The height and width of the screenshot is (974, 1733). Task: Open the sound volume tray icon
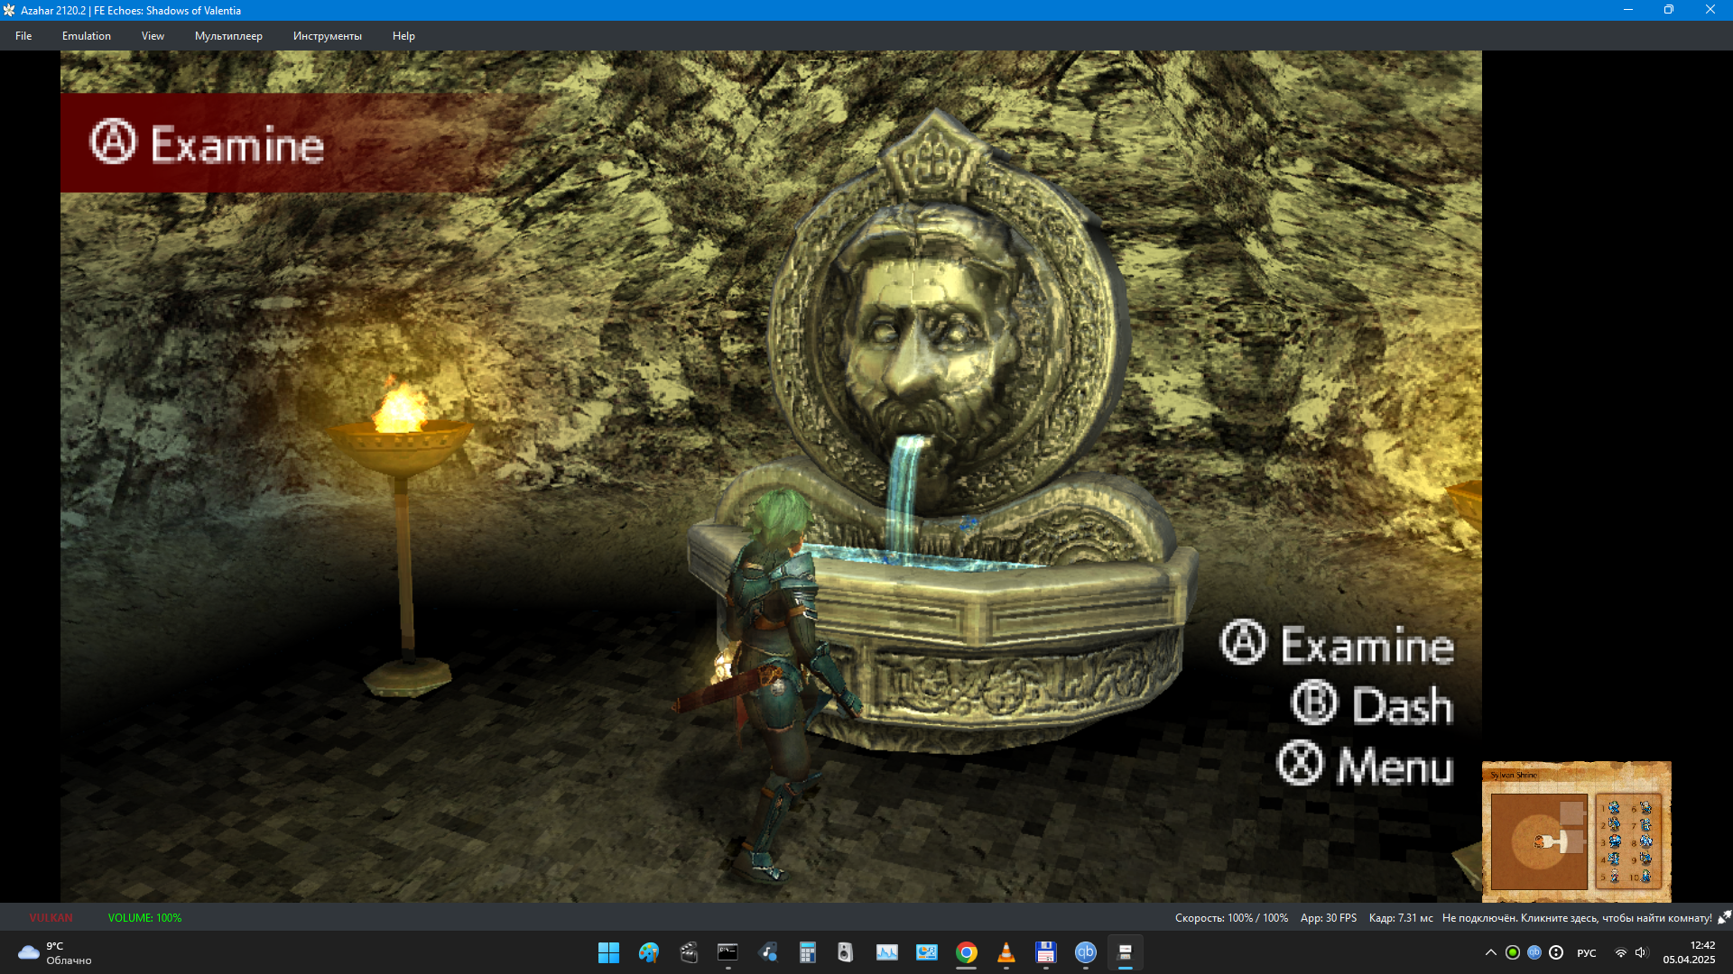click(x=1641, y=952)
